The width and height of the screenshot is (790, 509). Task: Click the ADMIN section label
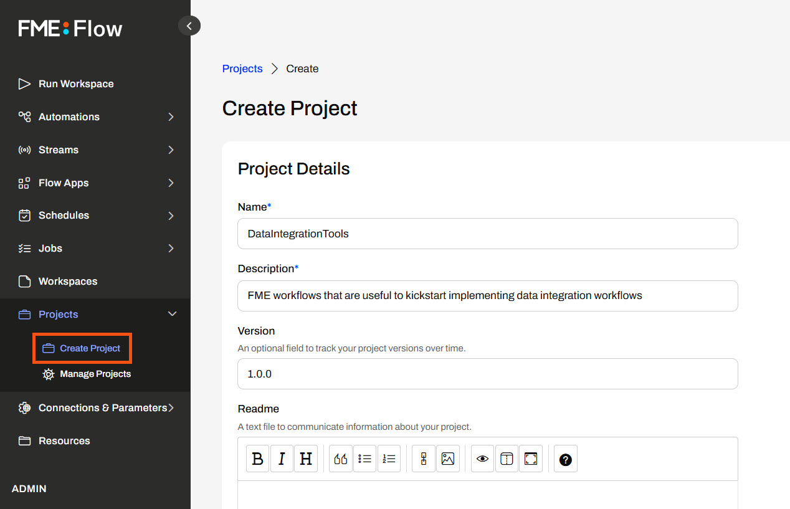pos(29,489)
